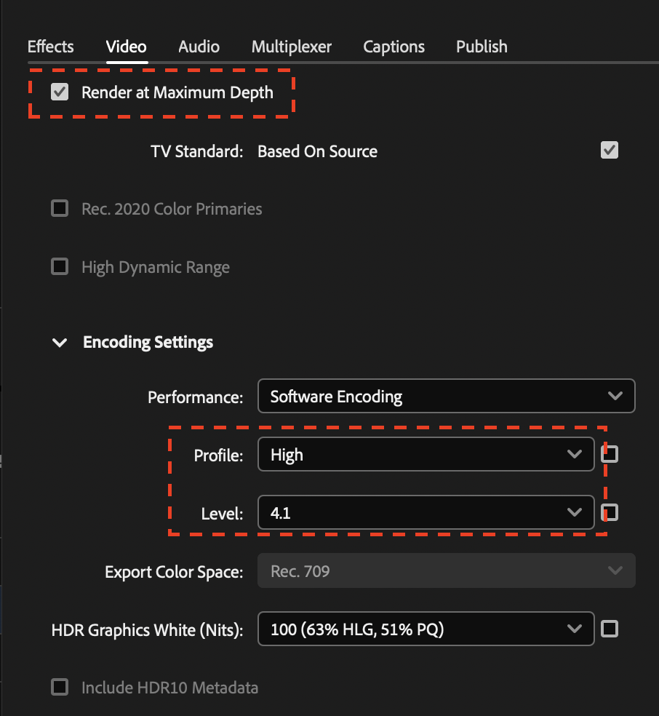Enable Rec. 2020 Color Primaries checkbox
659x716 pixels.
tap(60, 209)
